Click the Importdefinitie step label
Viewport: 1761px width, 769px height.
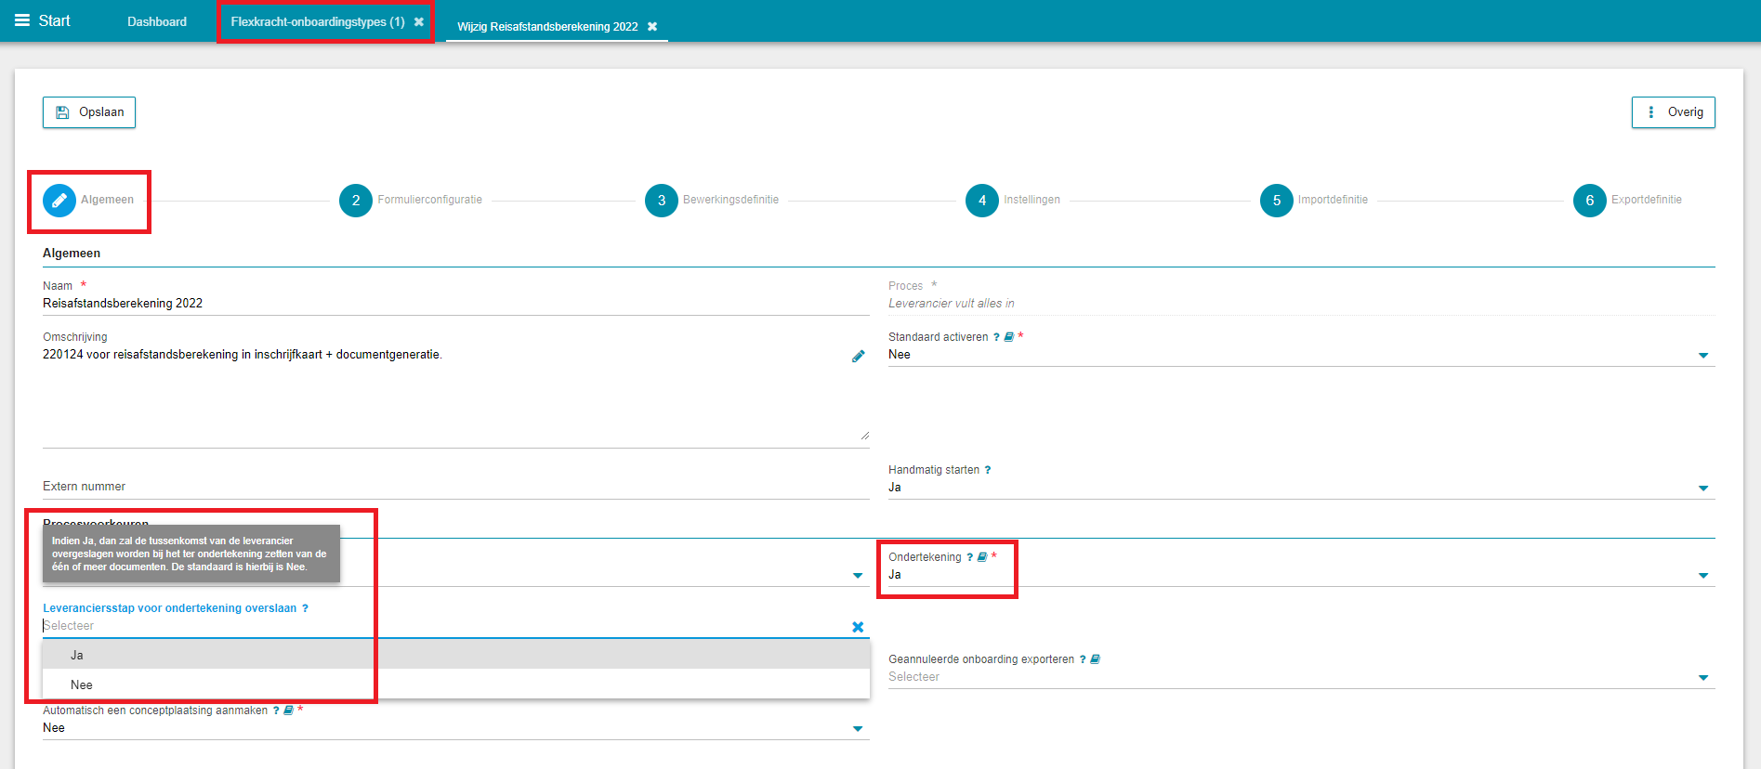pyautogui.click(x=1333, y=200)
